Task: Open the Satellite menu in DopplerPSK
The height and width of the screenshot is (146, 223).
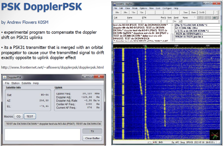Action: point(26,83)
